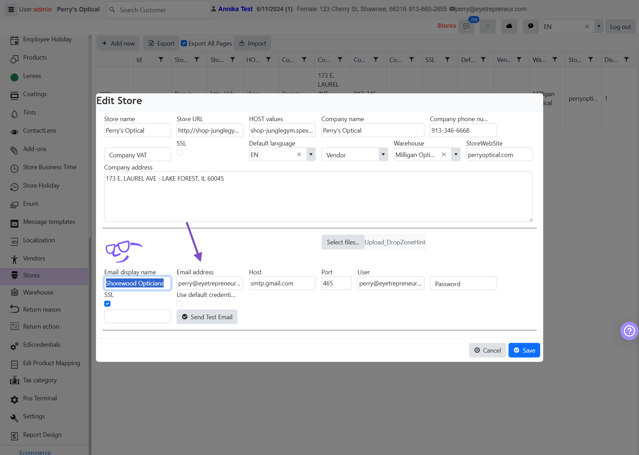Clear the header EN language selection
639x455 pixels.
pos(587,26)
